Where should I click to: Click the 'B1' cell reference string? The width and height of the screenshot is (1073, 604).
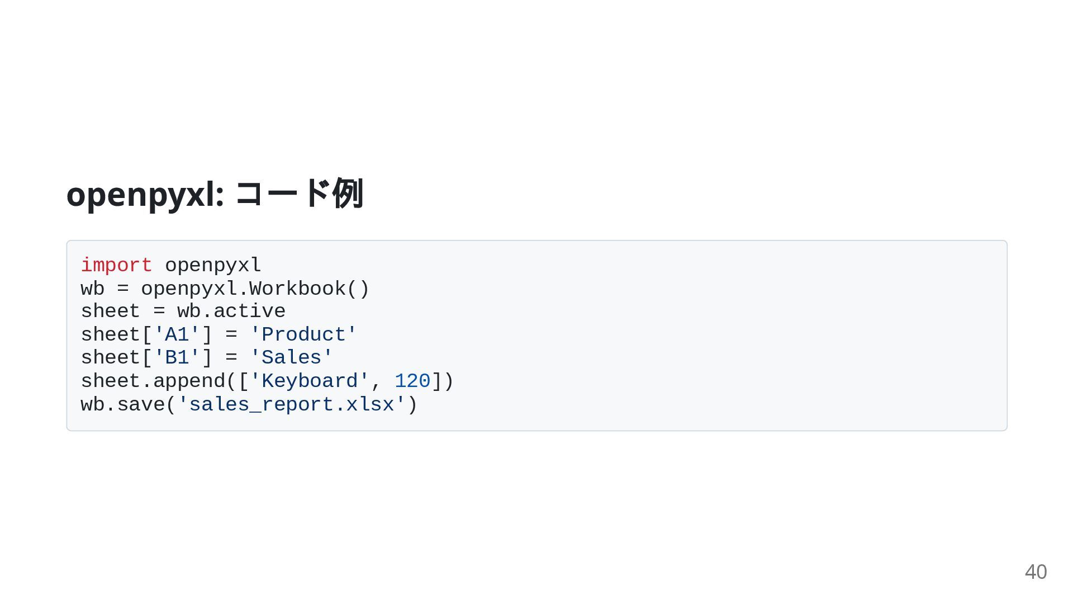pos(177,358)
